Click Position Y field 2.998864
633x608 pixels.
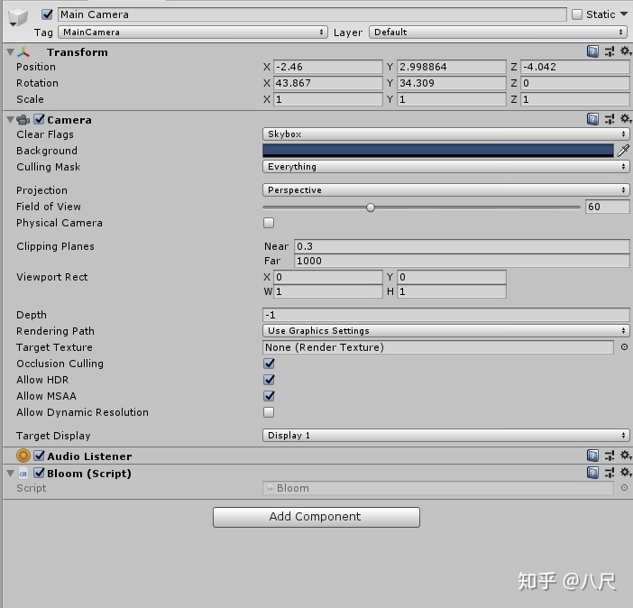452,67
